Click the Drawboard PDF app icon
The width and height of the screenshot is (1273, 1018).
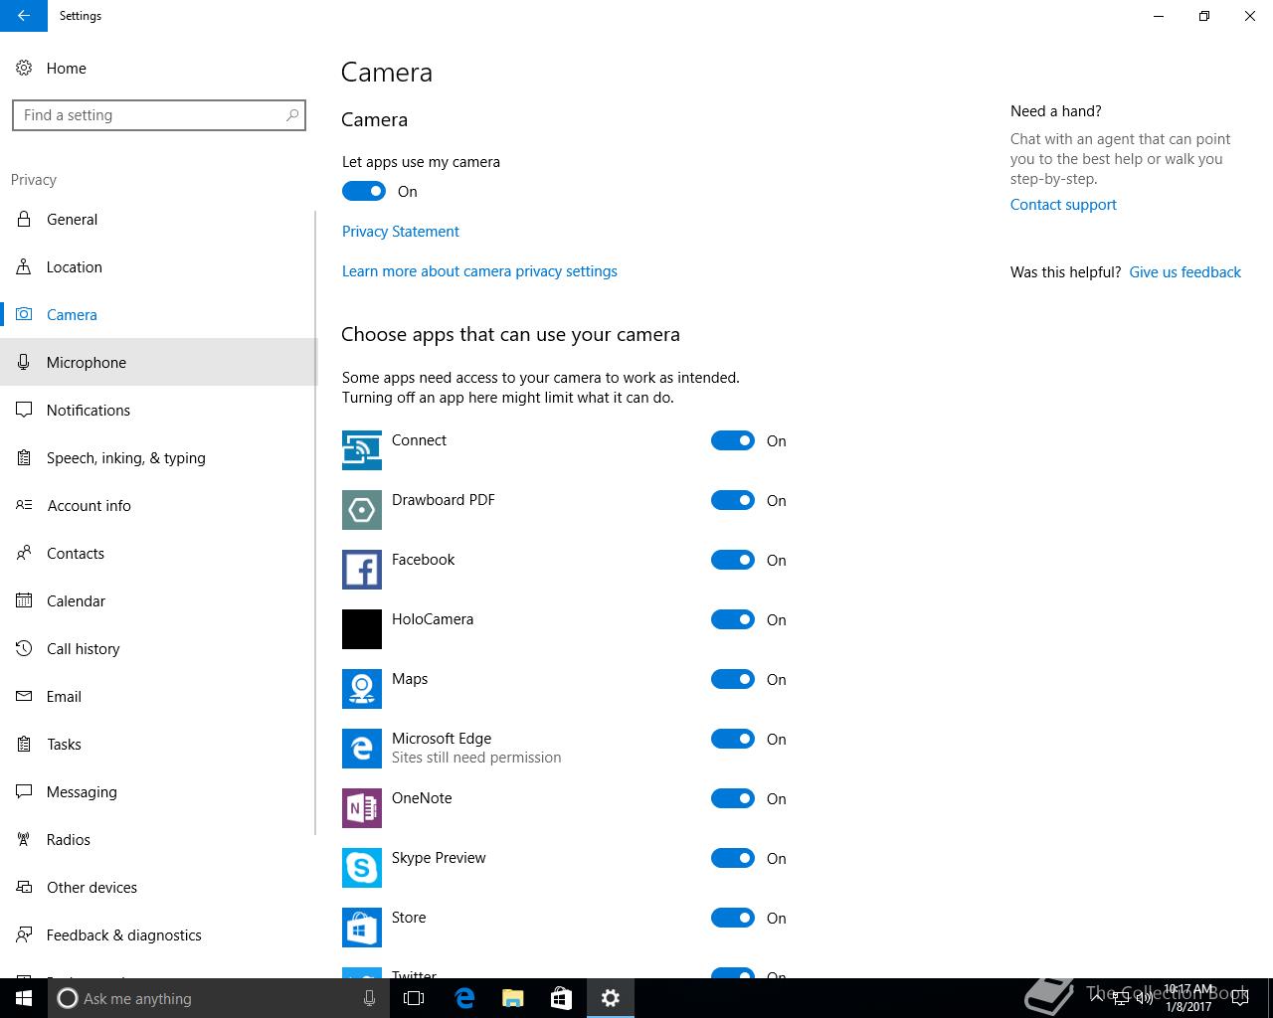[362, 510]
